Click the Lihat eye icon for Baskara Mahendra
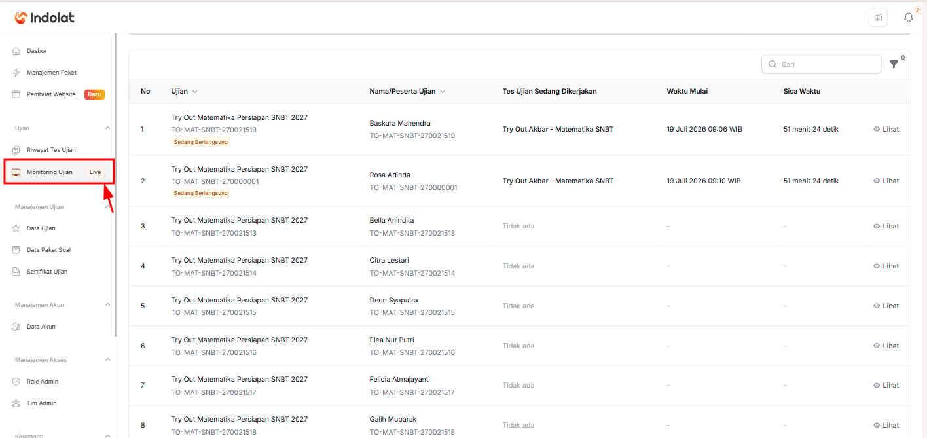The height and width of the screenshot is (438, 927). 877,129
